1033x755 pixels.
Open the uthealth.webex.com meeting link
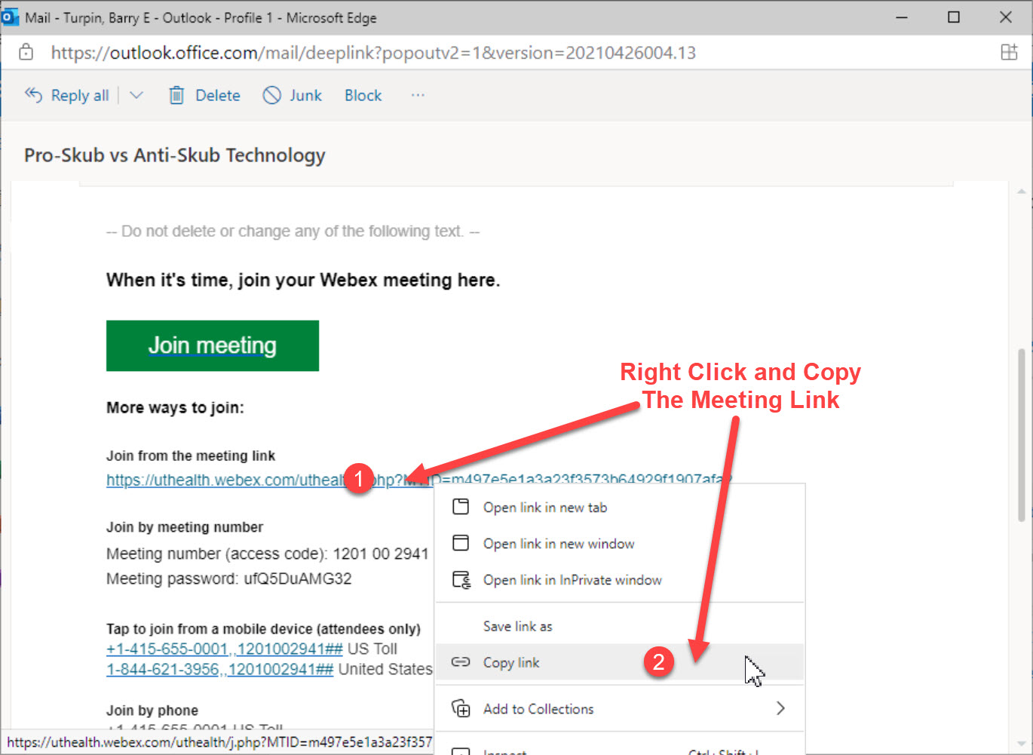225,480
